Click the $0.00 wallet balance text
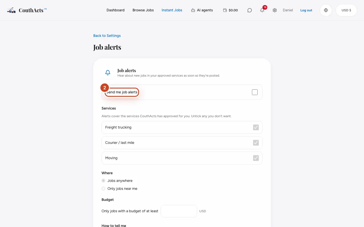The height and width of the screenshot is (227, 364). [233, 10]
